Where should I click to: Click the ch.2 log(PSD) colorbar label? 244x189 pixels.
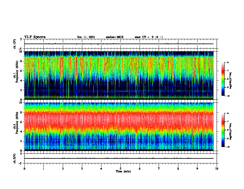click(x=231, y=131)
